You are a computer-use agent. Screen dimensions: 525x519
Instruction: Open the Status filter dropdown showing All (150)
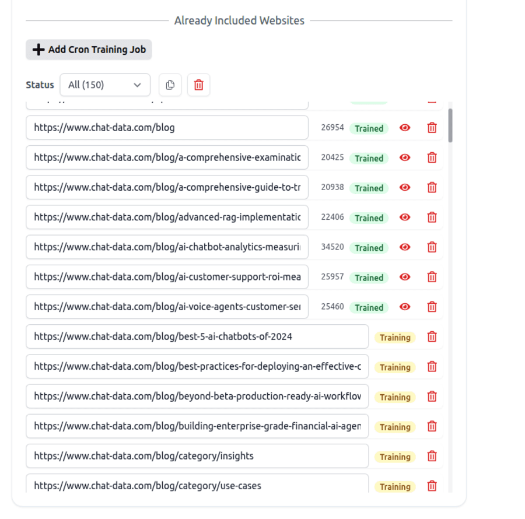(x=105, y=85)
